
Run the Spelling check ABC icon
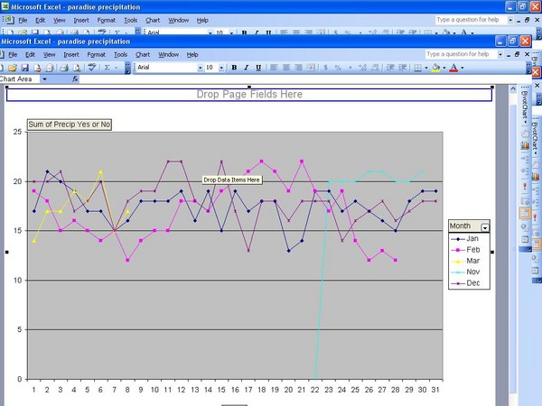click(x=91, y=68)
